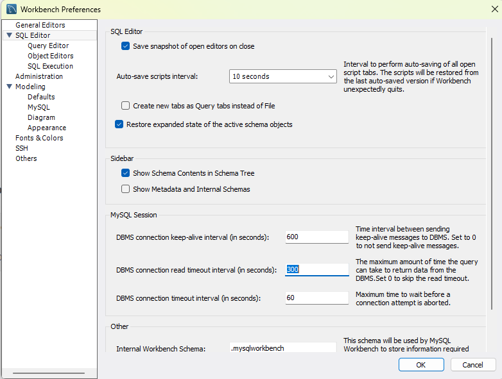502x379 pixels.
Task: Open Appearance preferences
Action: pyautogui.click(x=47, y=128)
